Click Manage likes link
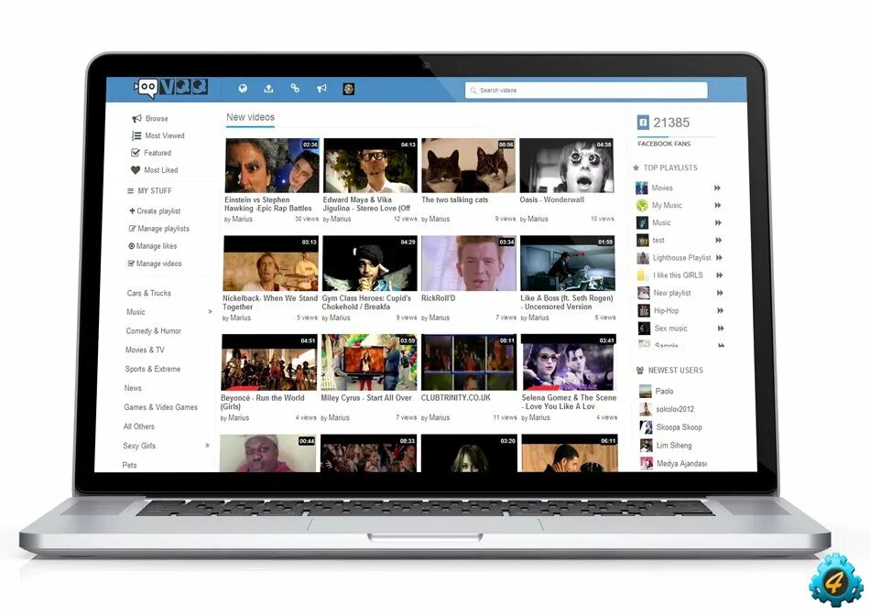Screen dimensions: 870x614 (153, 246)
